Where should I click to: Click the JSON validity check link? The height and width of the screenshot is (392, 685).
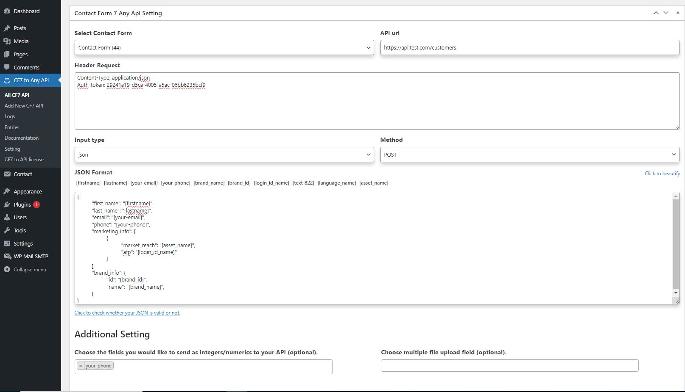click(x=127, y=313)
